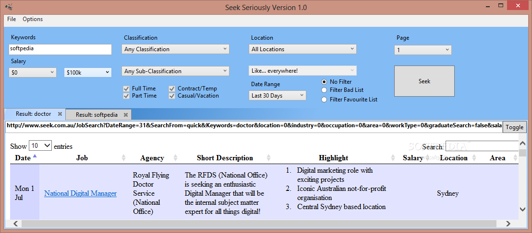
Task: Open the Date Range Last 30 Days dropdown
Action: point(277,96)
